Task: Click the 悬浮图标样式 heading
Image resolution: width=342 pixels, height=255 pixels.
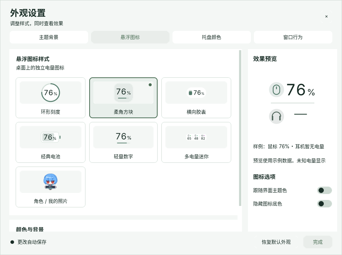Action: coord(33,59)
